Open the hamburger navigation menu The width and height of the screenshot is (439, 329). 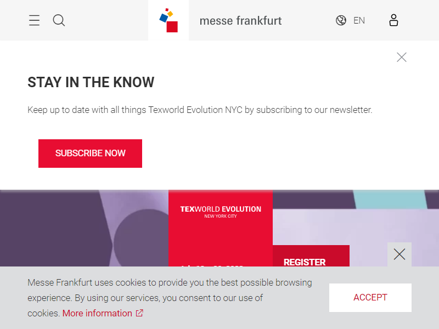(34, 20)
